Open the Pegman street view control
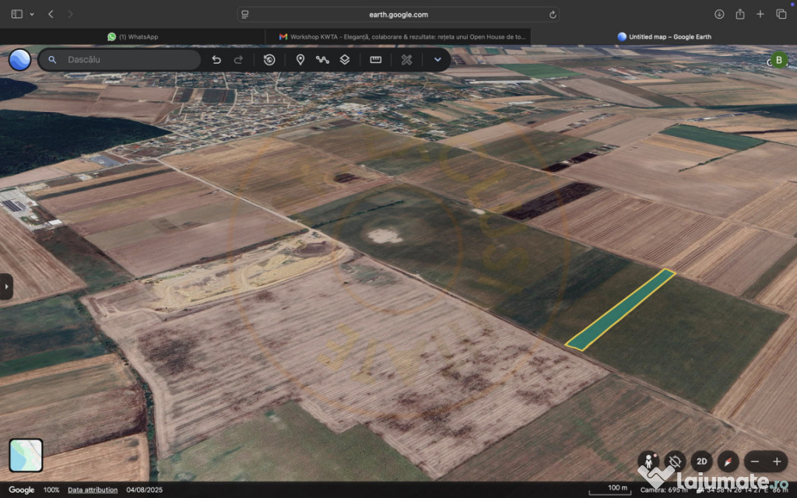Viewport: 797px width, 498px height. point(648,461)
